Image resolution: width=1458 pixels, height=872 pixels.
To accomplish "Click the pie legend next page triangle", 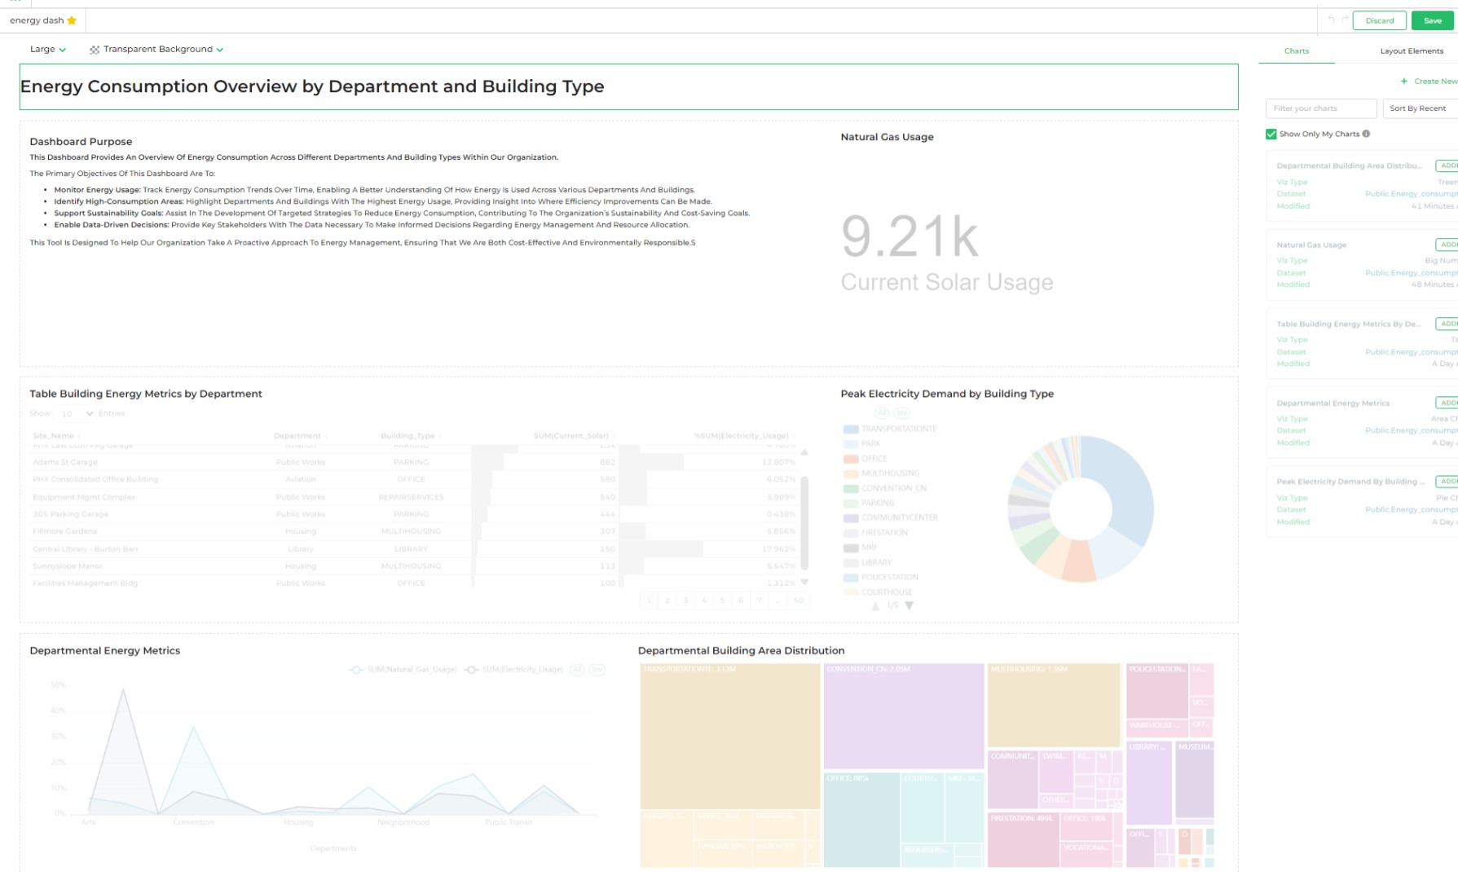I will (x=910, y=606).
